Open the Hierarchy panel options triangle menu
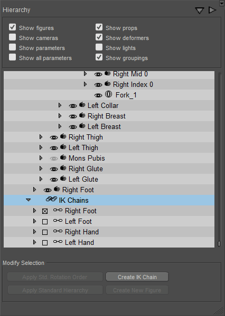This screenshot has width=225, height=316. coord(199,11)
